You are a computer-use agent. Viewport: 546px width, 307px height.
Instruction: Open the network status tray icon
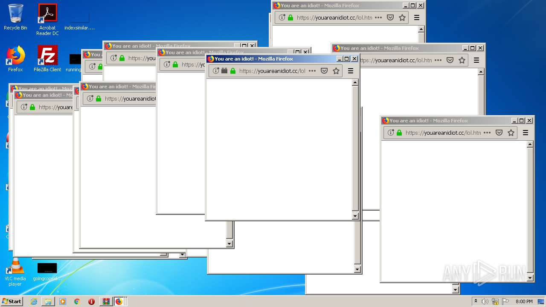click(x=495, y=301)
